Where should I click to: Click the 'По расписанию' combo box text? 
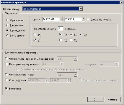pyautogui.click(x=32, y=9)
